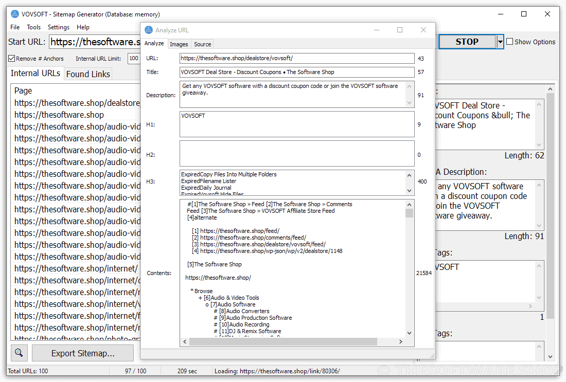Viewport: 566px width, 382px height.
Task: Click the Export Sitemap button
Action: pos(83,353)
